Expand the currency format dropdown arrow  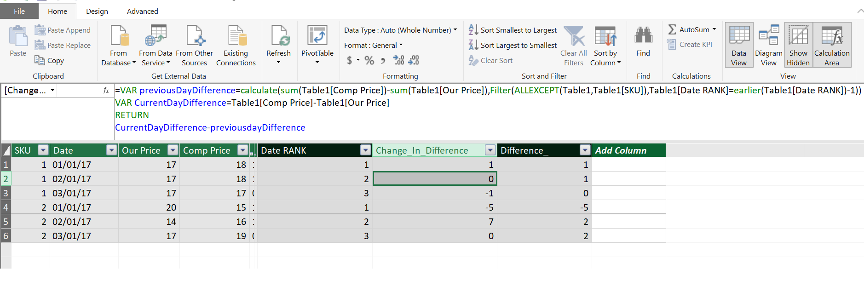pyautogui.click(x=358, y=60)
